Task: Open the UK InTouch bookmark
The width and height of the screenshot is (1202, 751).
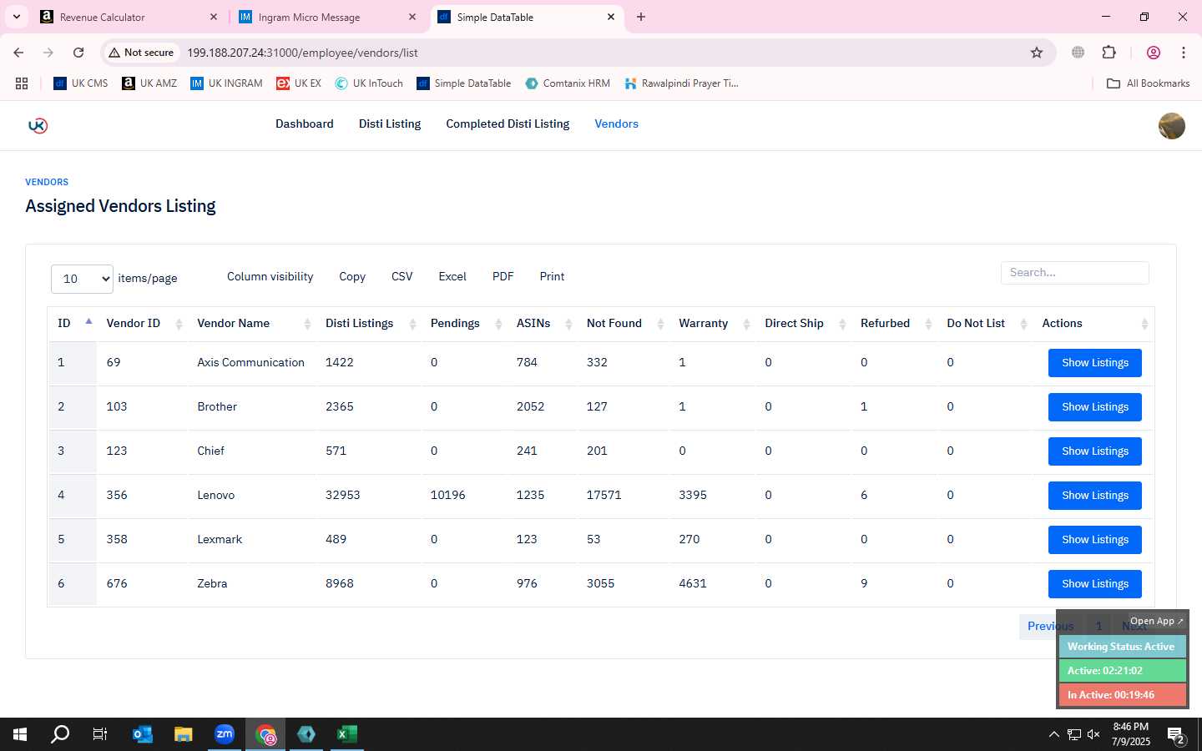Action: pyautogui.click(x=369, y=83)
